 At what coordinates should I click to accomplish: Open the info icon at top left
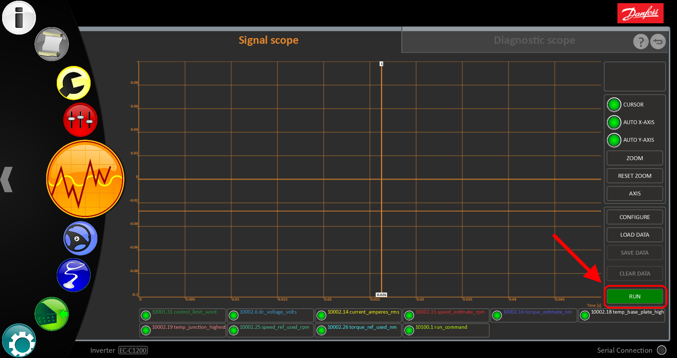tap(19, 18)
